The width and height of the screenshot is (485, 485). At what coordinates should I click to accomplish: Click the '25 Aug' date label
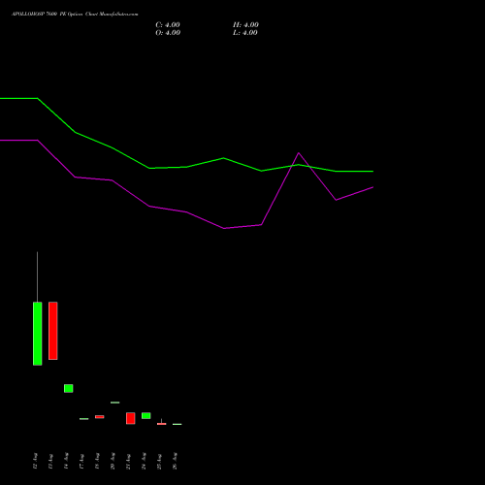pos(159,462)
